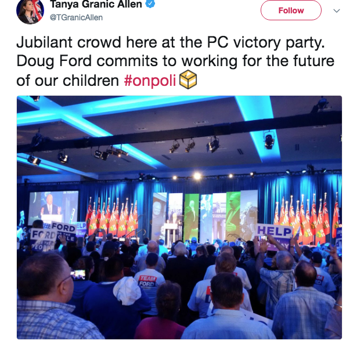Click the Ontario flags right of stage
This screenshot has width=357, height=348.
point(306,218)
